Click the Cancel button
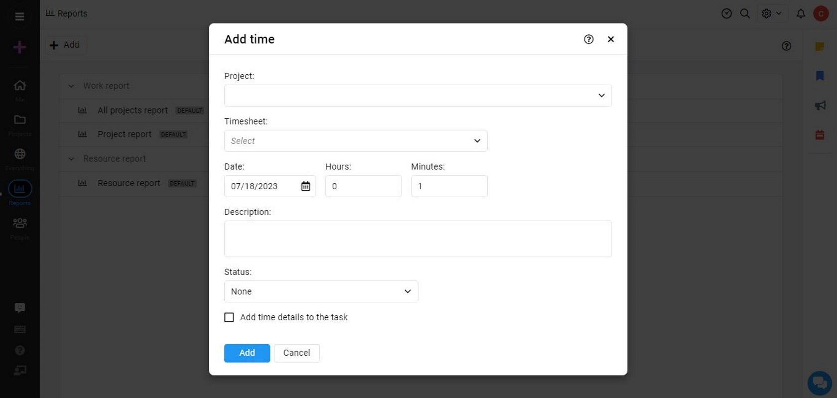The width and height of the screenshot is (837, 398). tap(296, 353)
